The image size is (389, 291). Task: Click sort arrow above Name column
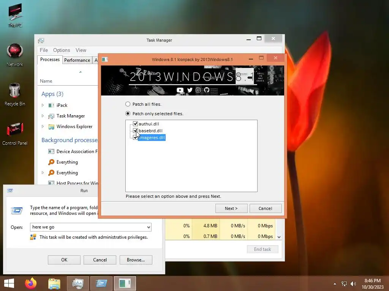pos(81,72)
